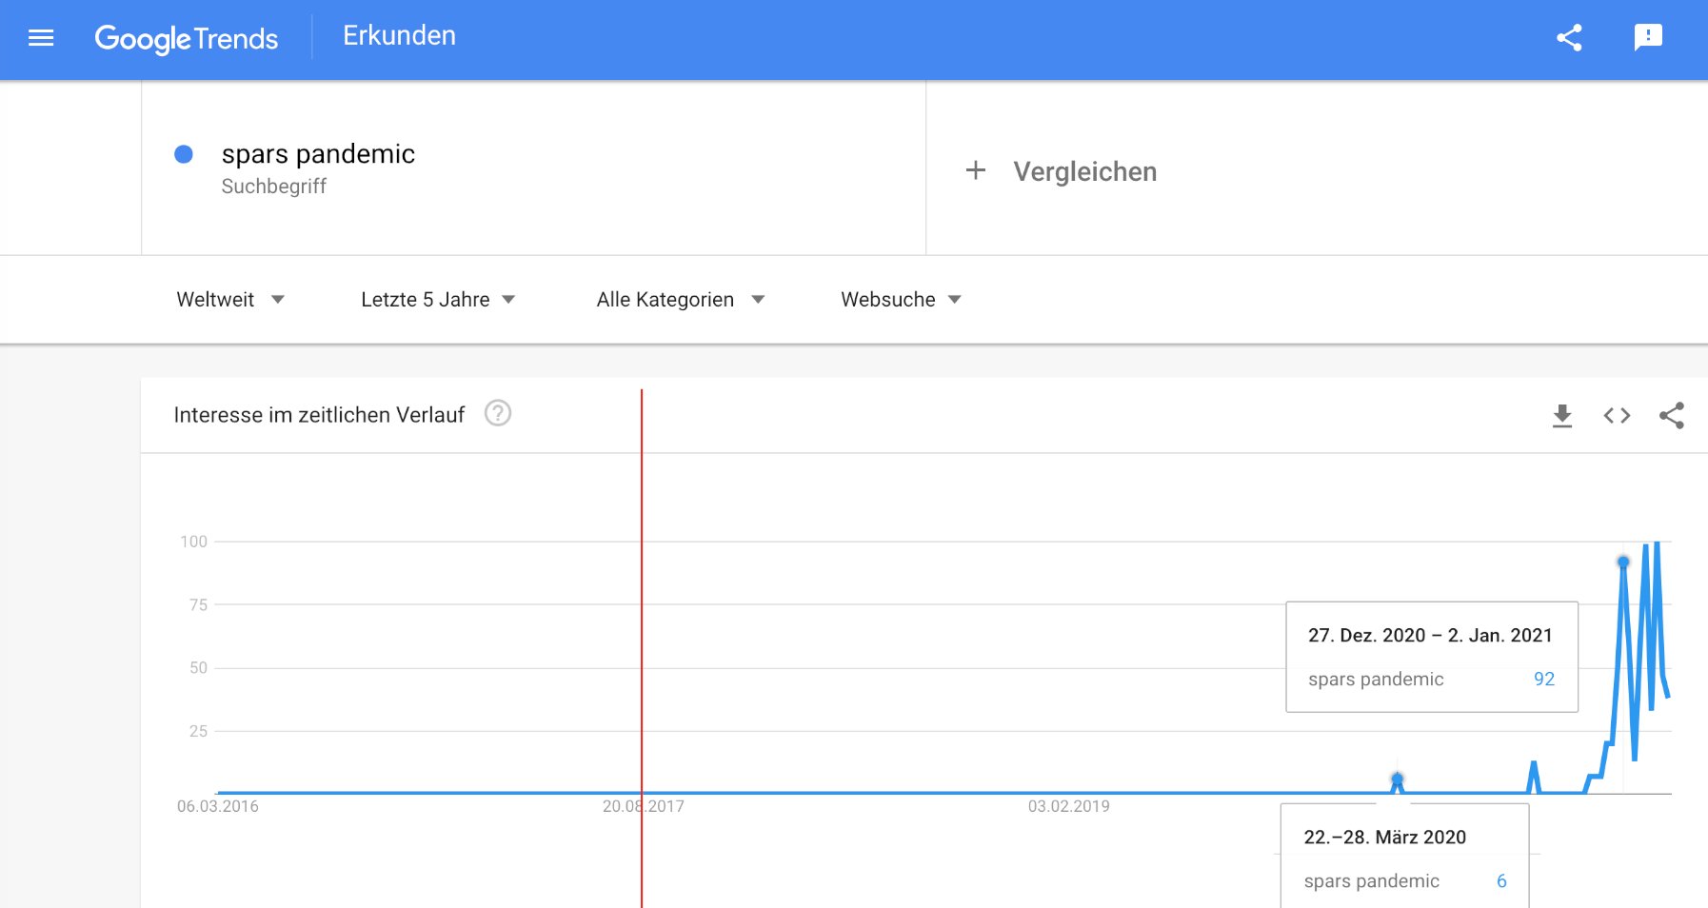The image size is (1708, 908).
Task: Click the share icon in header
Action: 1569,38
